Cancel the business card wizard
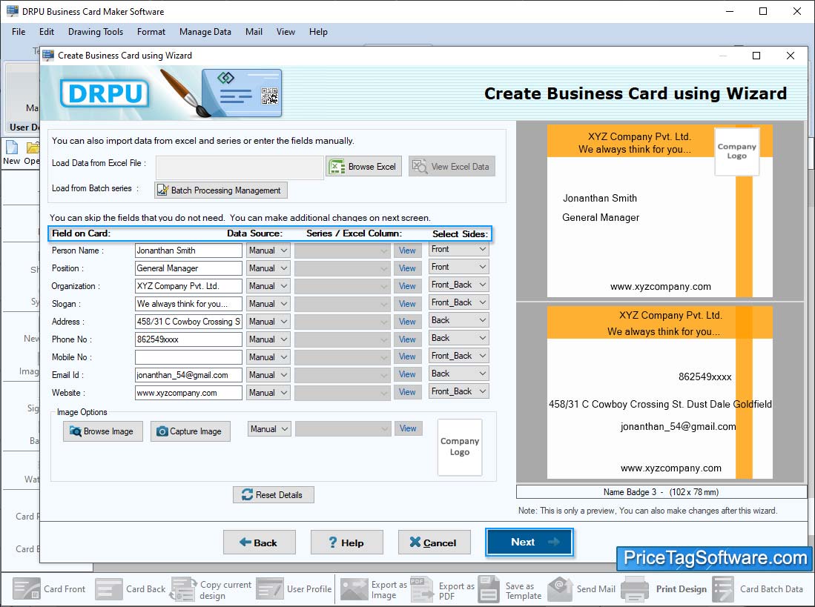This screenshot has width=815, height=607. (434, 543)
